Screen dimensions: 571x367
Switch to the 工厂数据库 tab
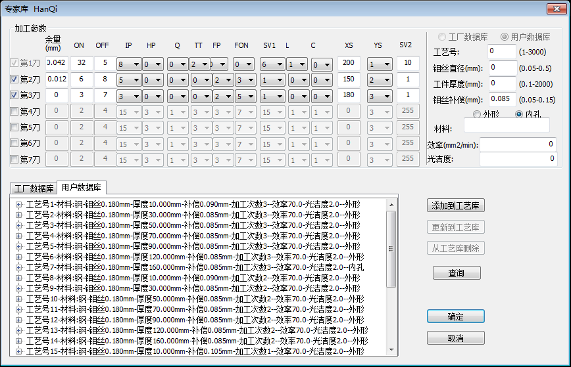pyautogui.click(x=34, y=189)
